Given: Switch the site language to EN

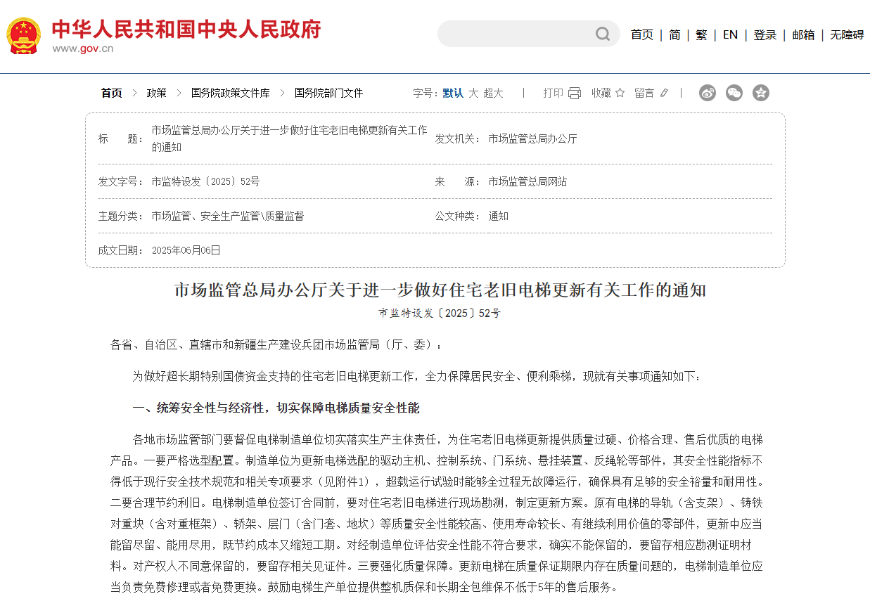Looking at the screenshot, I should (x=730, y=34).
